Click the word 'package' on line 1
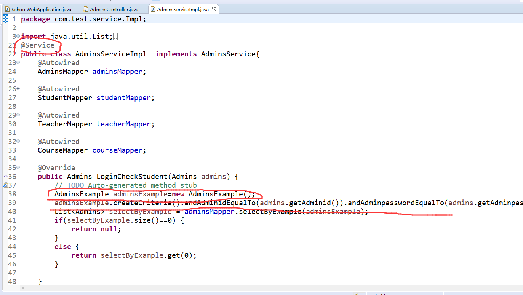 (x=35, y=19)
